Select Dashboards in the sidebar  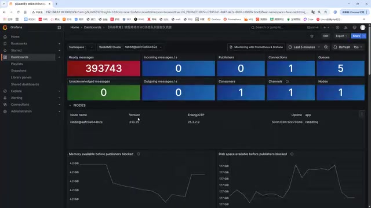pyautogui.click(x=19, y=57)
